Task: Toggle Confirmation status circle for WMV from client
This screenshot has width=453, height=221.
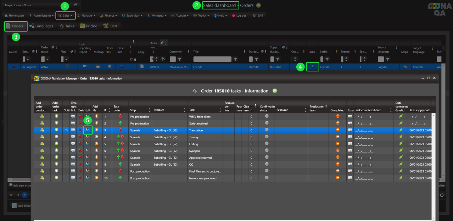Action: click(267, 116)
